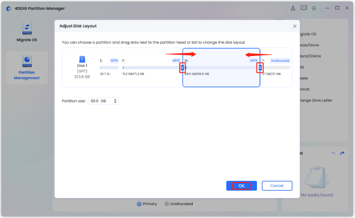This screenshot has height=218, width=355.
Task: Minimize the 4DDiG Partition Manager window
Action: tap(327, 8)
